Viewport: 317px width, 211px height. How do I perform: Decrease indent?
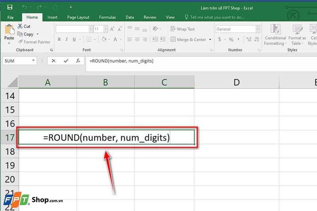[x=155, y=39]
